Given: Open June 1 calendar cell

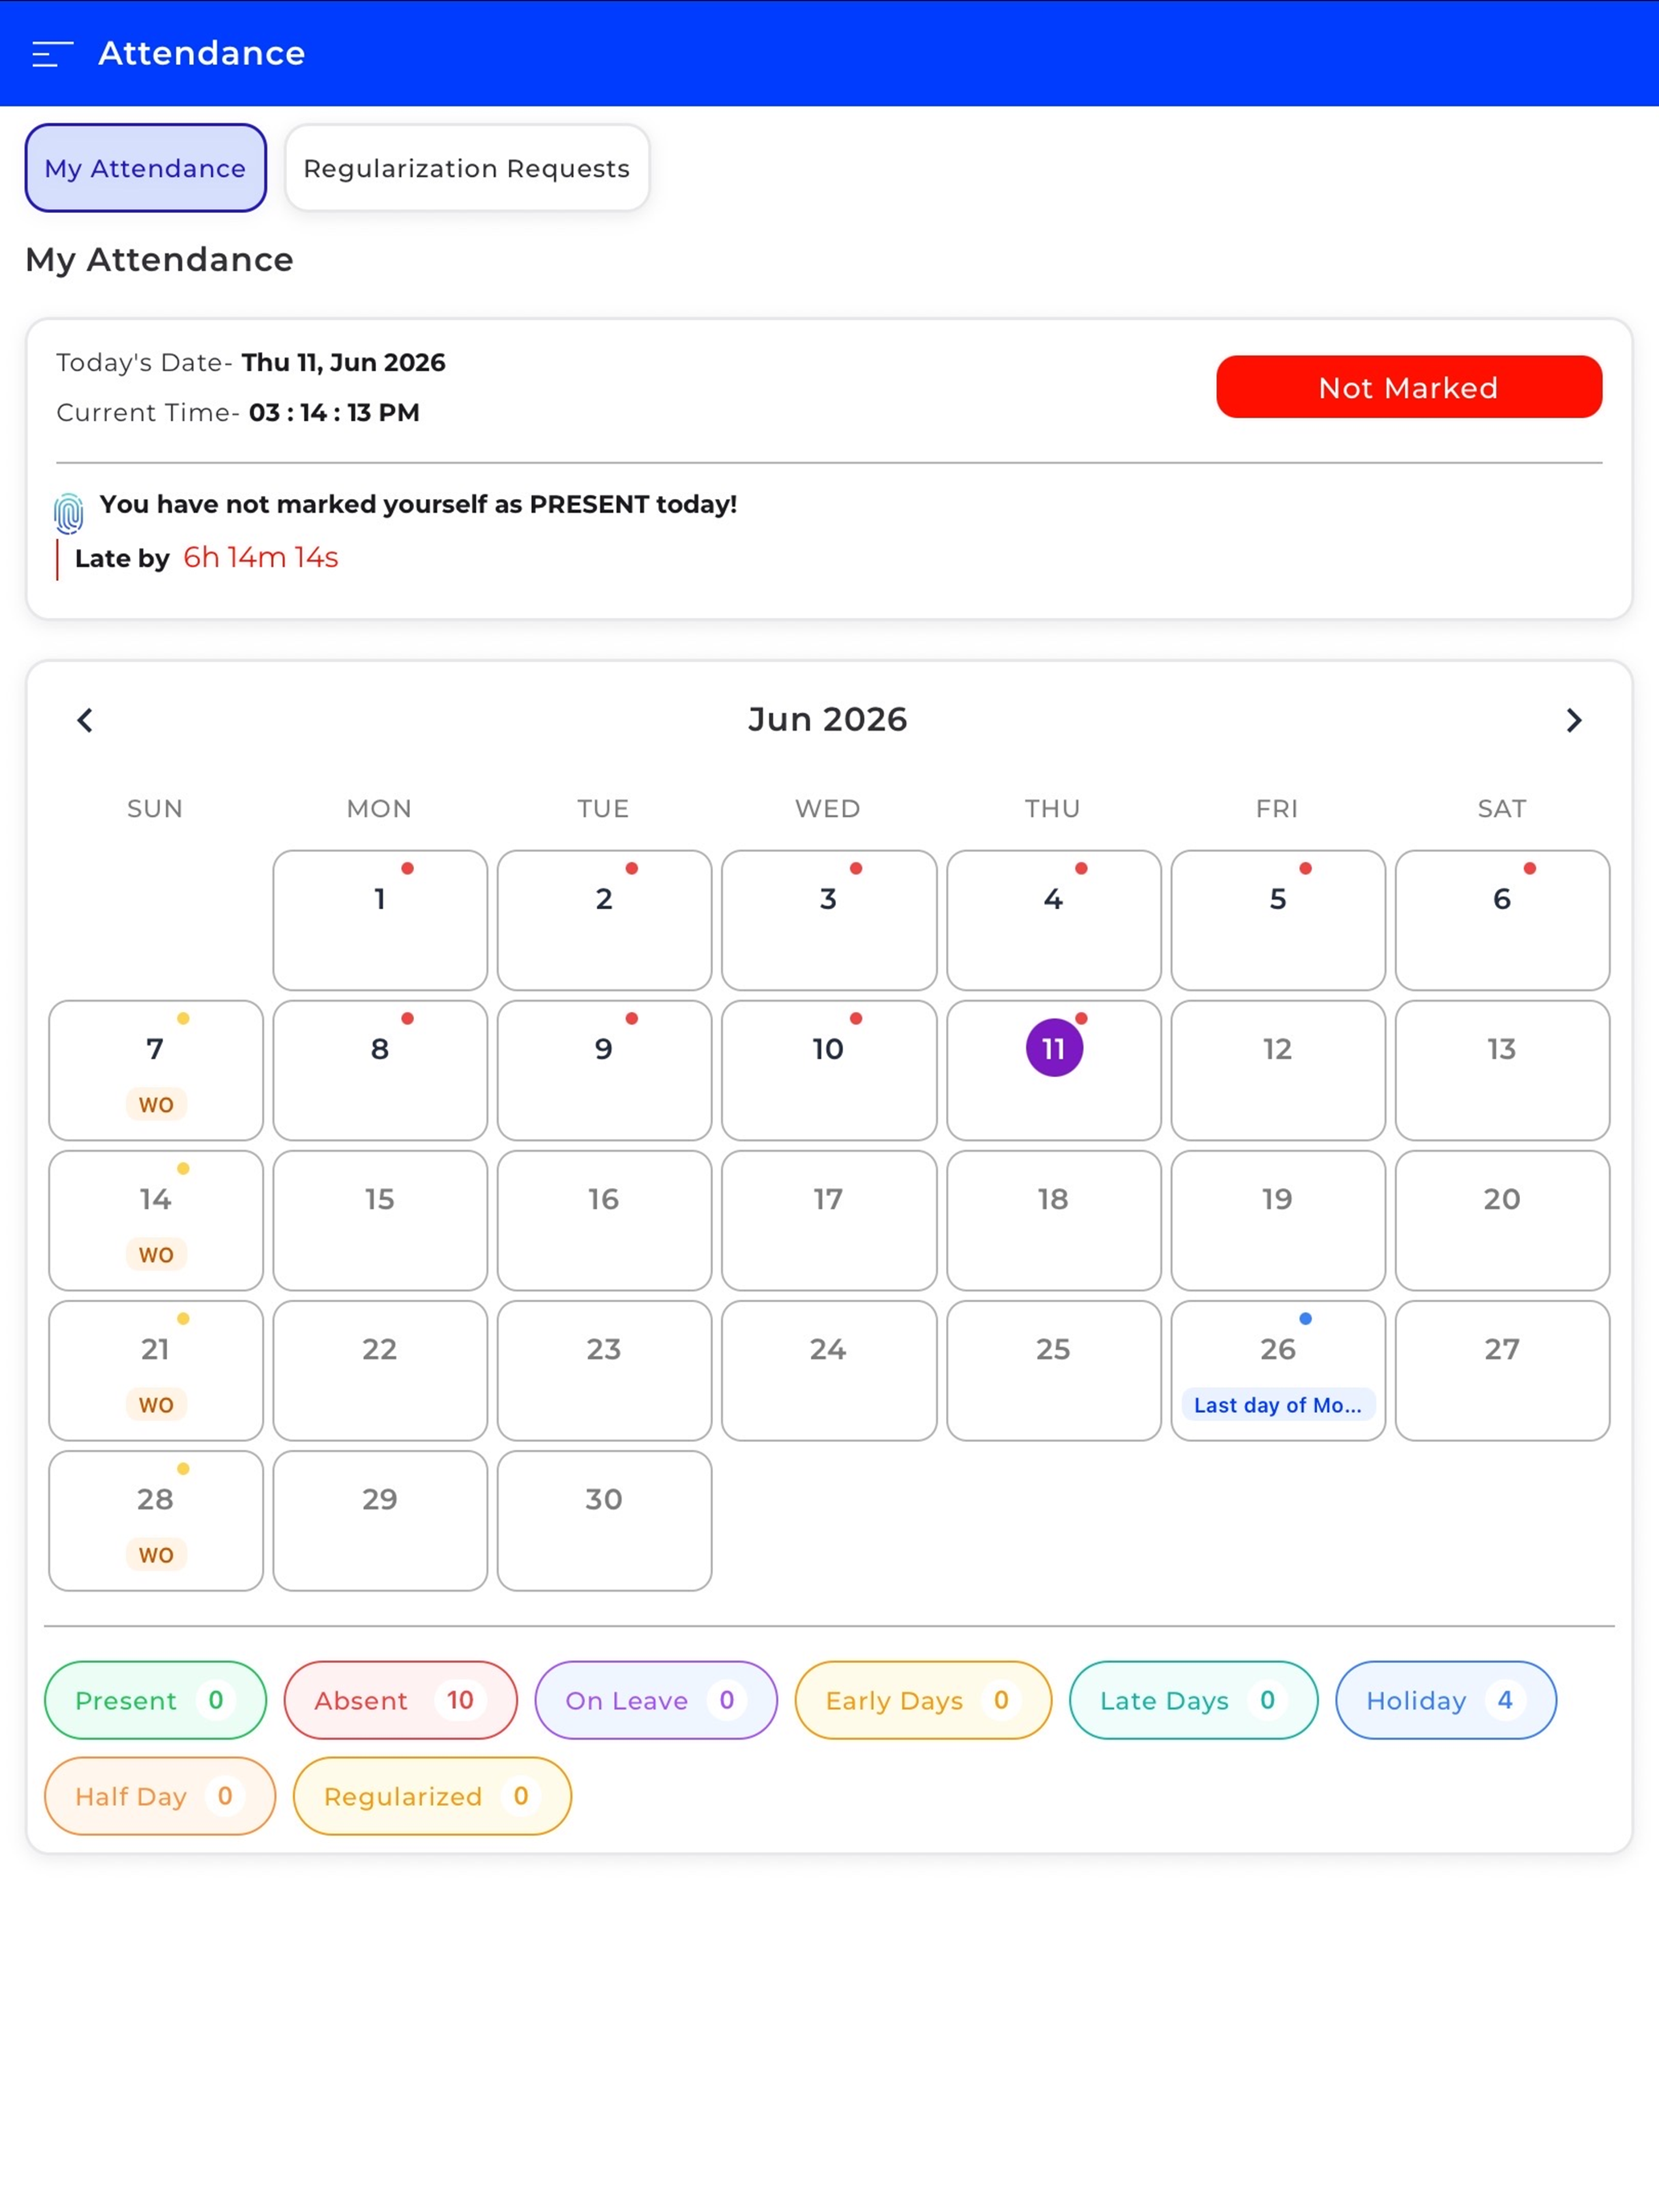Looking at the screenshot, I should point(380,920).
